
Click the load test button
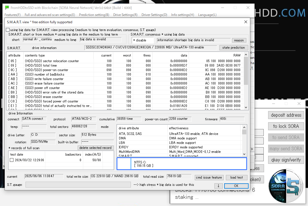(x=237, y=177)
